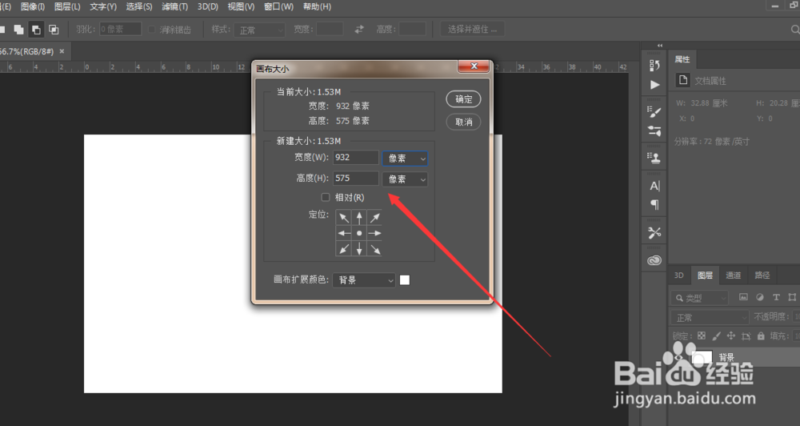The height and width of the screenshot is (426, 800).
Task: Choose Intersect with selection mode icon
Action: (54, 30)
